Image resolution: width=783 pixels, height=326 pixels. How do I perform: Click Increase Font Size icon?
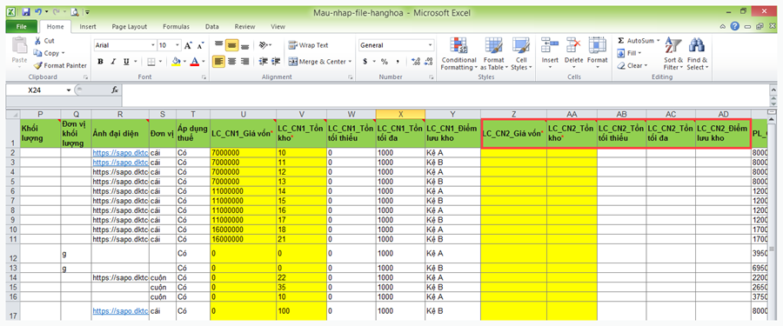point(188,45)
